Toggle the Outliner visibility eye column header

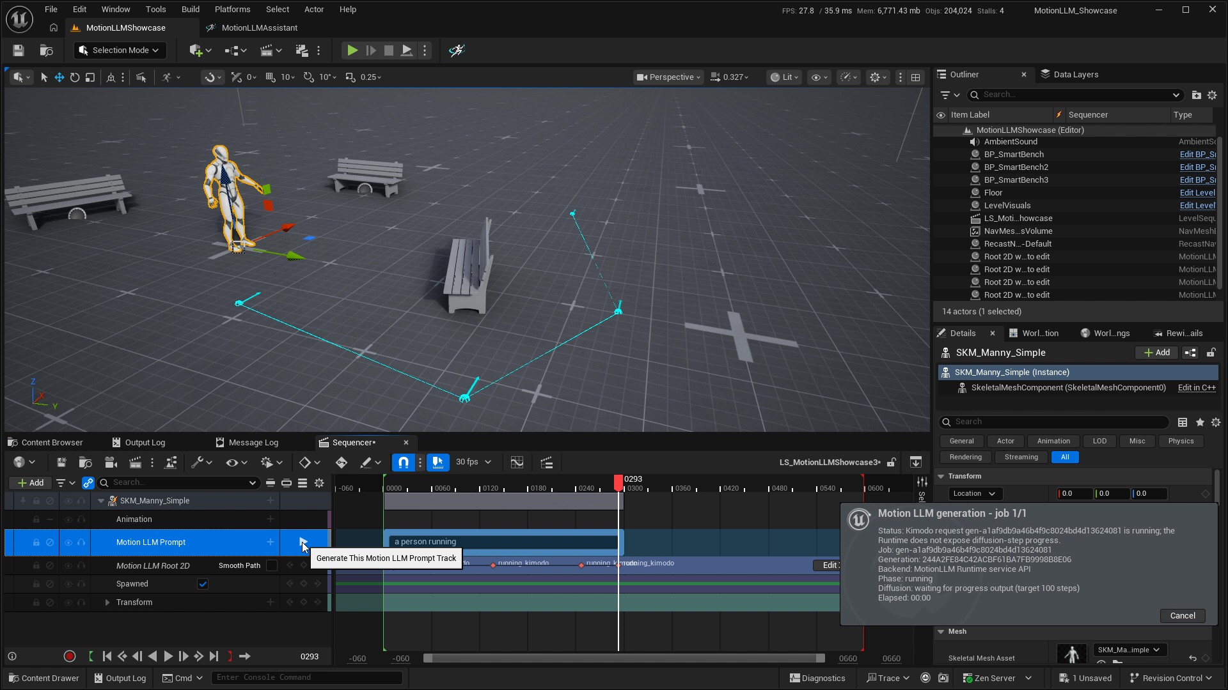click(x=941, y=115)
